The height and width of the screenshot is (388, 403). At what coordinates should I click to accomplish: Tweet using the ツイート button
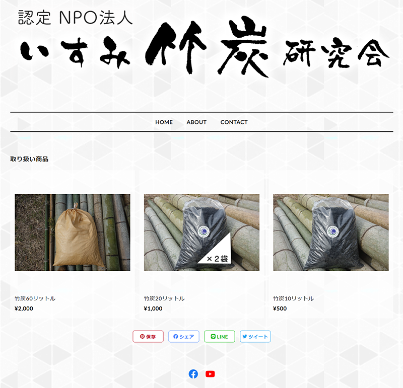point(255,336)
